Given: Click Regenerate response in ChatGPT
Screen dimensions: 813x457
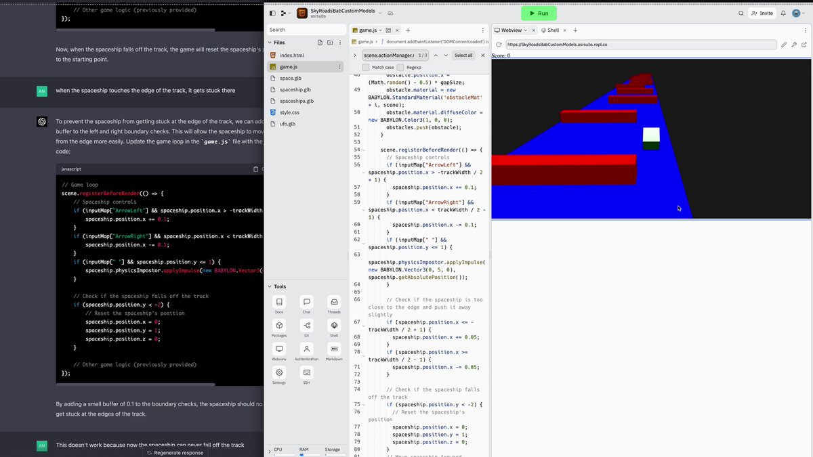Looking at the screenshot, I should (174, 452).
